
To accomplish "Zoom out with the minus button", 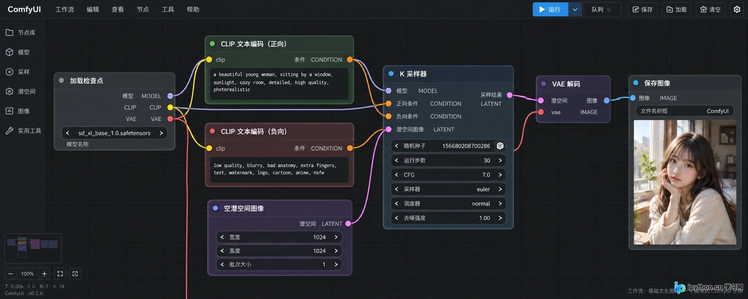I will (x=11, y=274).
